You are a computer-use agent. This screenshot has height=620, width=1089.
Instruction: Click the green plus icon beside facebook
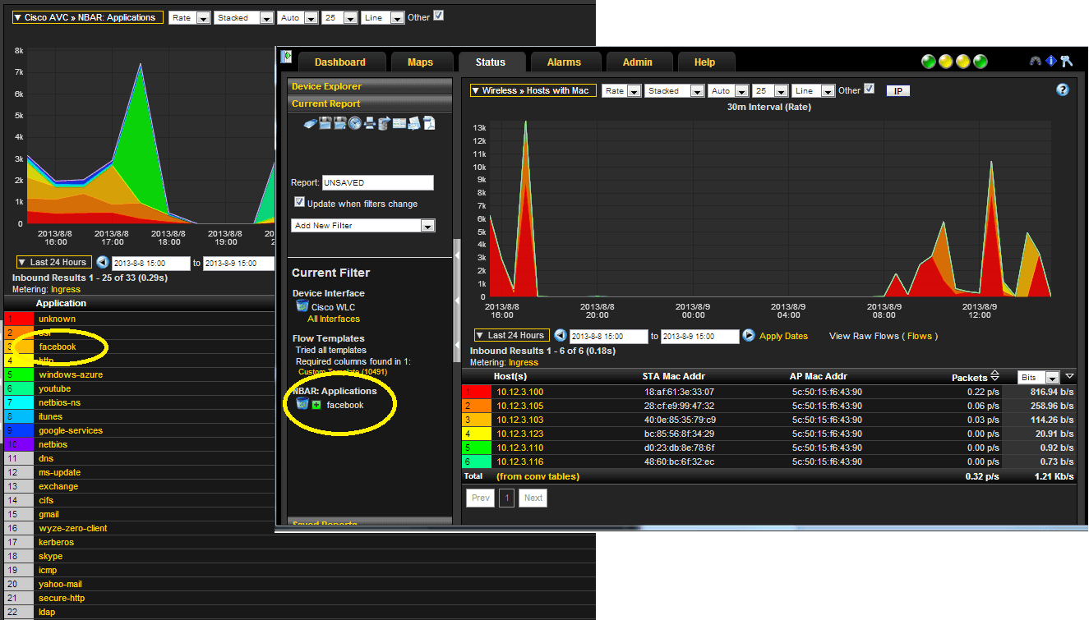[x=316, y=405]
